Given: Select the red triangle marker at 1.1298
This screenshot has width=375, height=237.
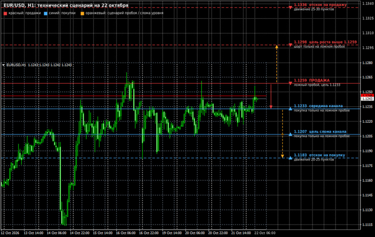Looking at the screenshot, I should (290, 45).
